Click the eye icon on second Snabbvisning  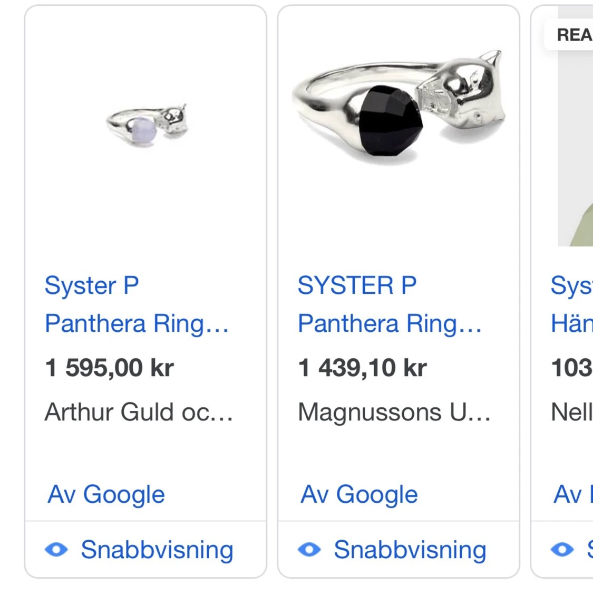(311, 549)
